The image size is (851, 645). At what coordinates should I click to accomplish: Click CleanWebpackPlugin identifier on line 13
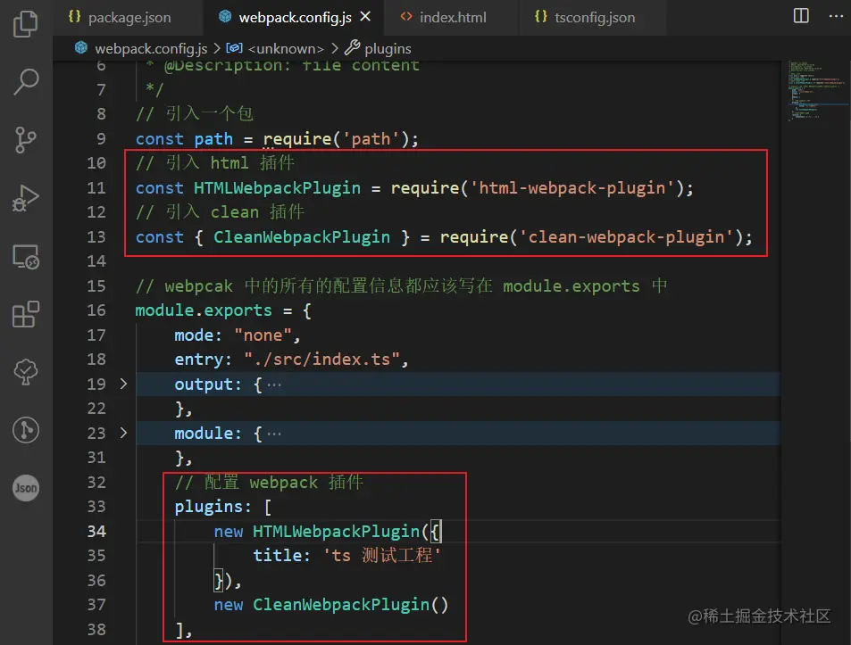302,237
